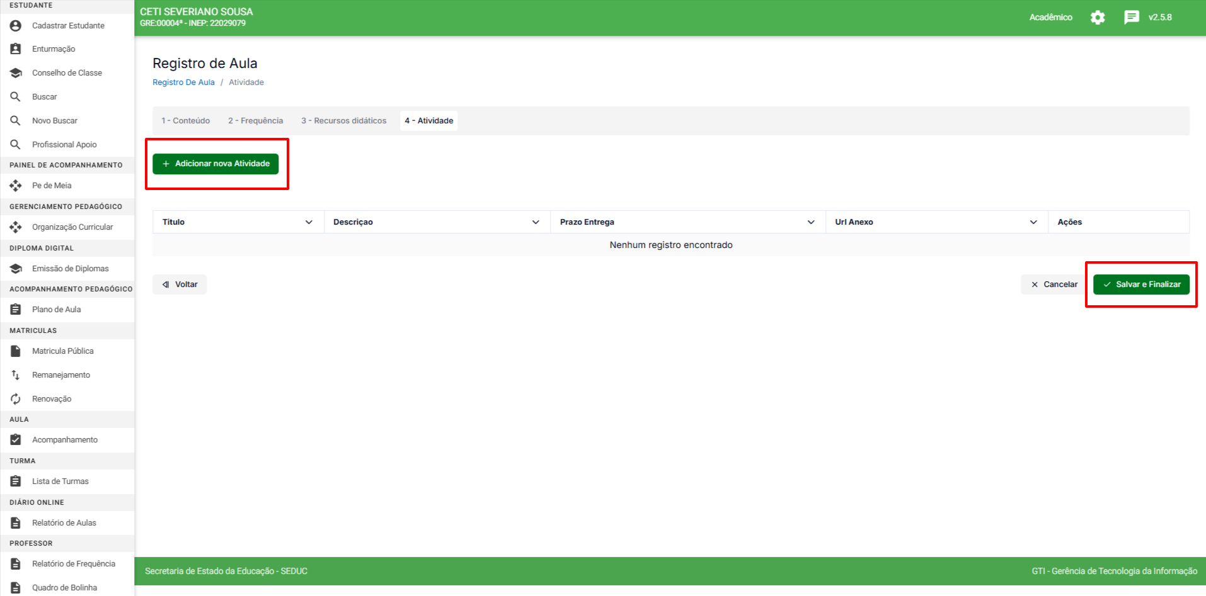The height and width of the screenshot is (596, 1206).
Task: Expand the Titulo column dropdown
Action: [x=309, y=222]
